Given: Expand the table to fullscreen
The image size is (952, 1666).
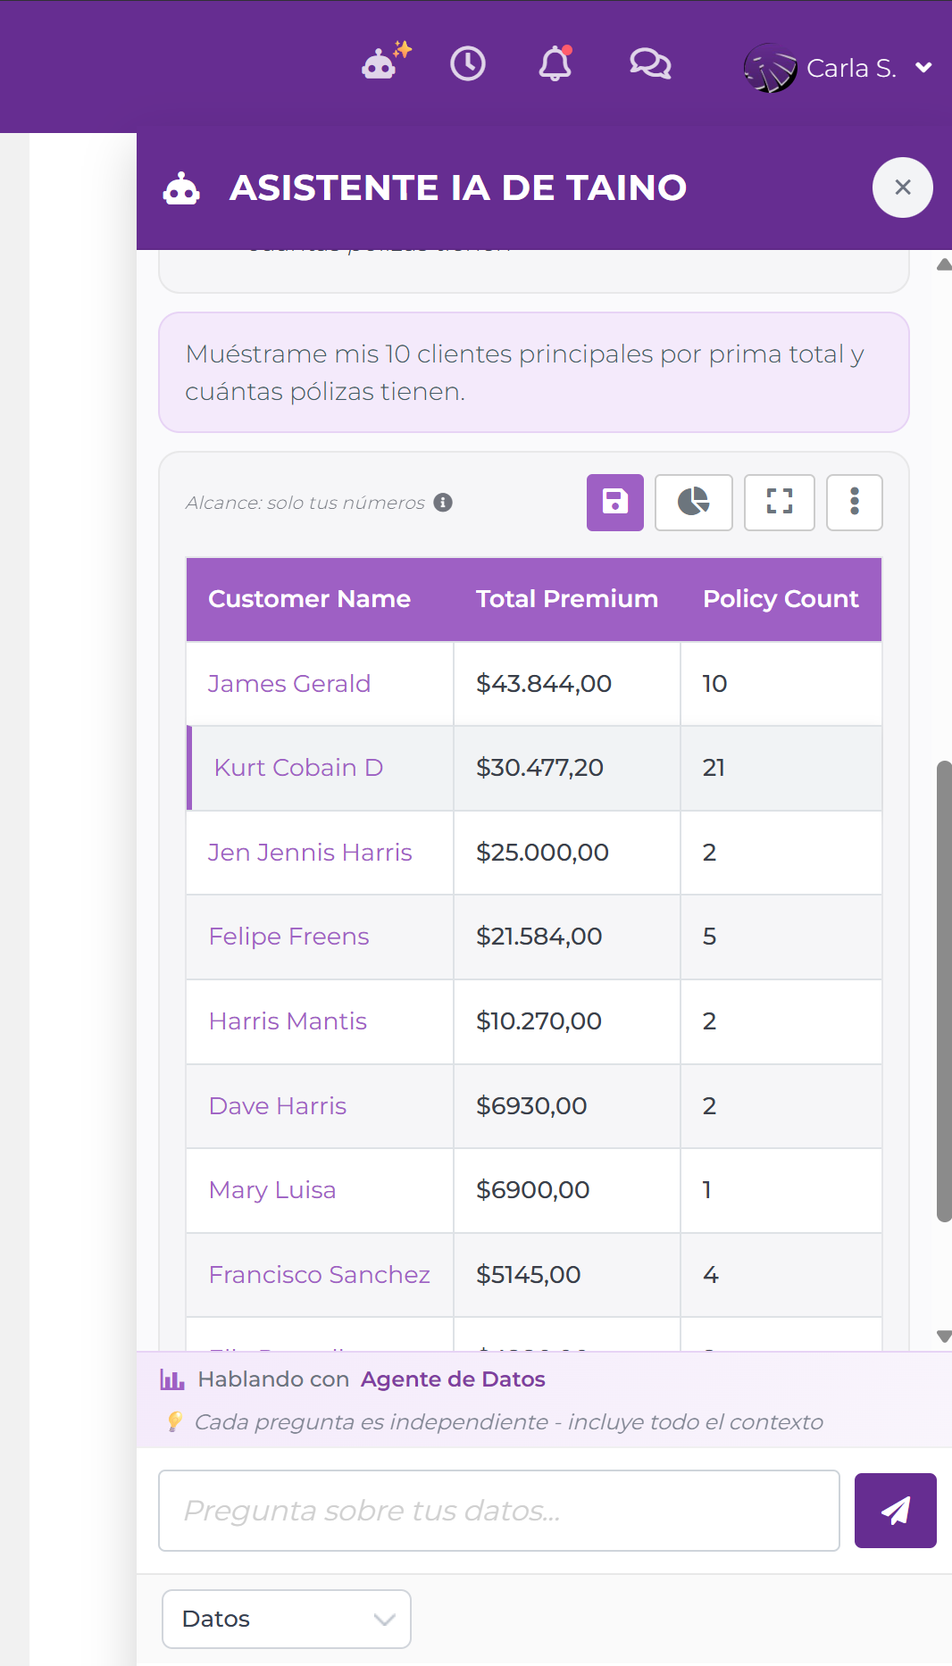Looking at the screenshot, I should tap(779, 502).
